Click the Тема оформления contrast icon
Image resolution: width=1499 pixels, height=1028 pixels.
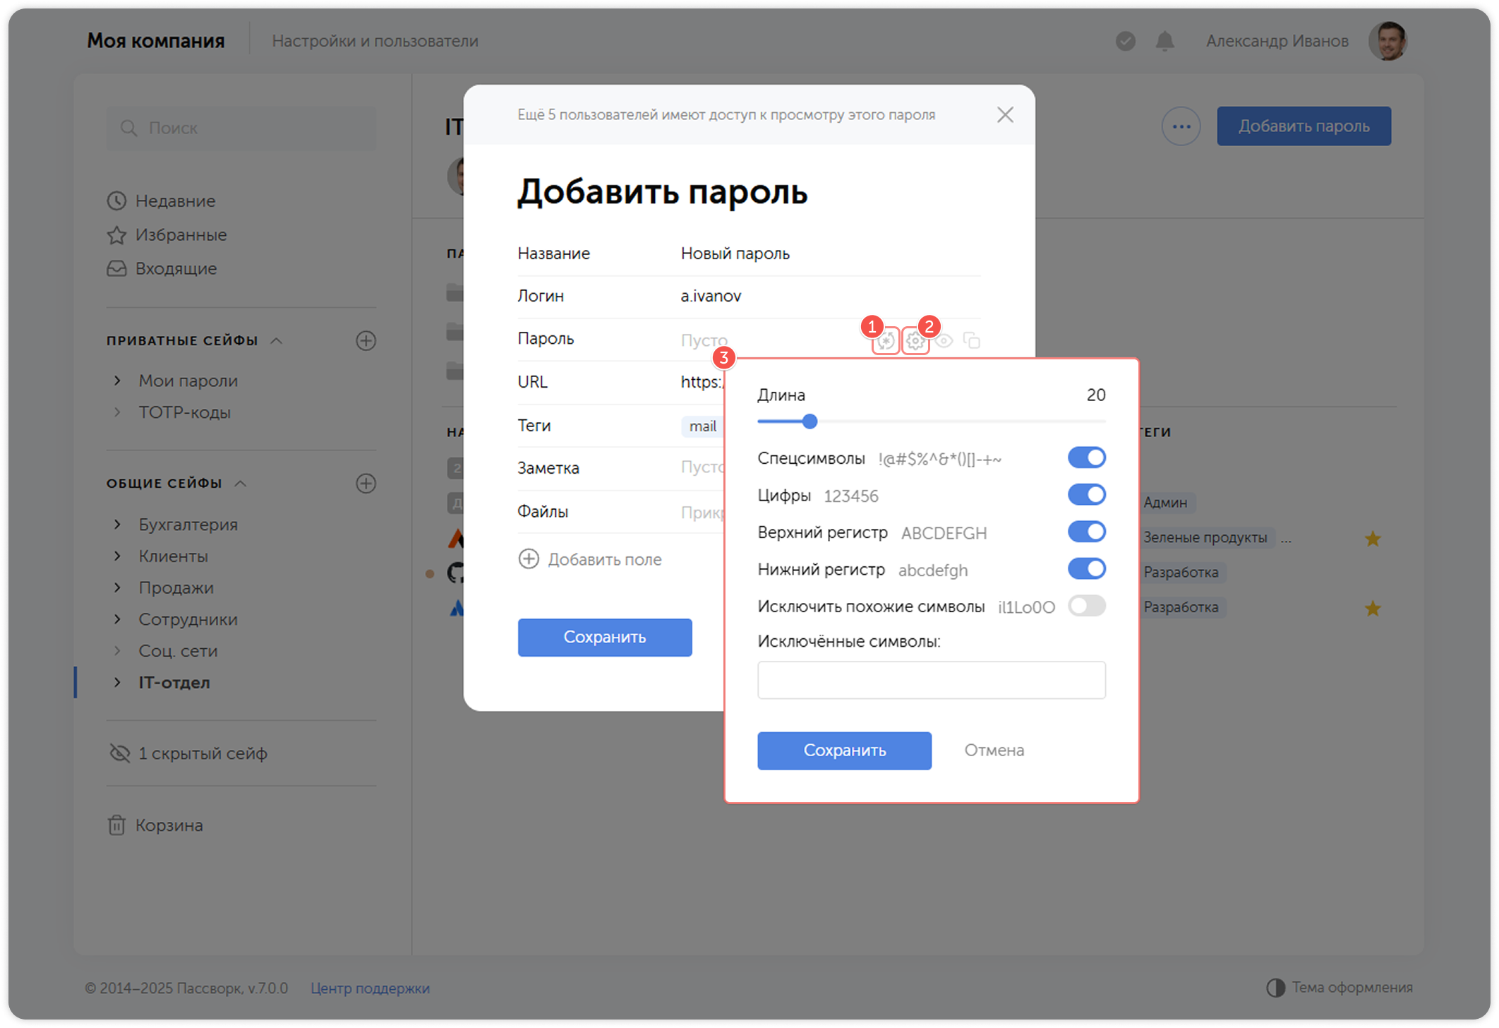coord(1275,987)
